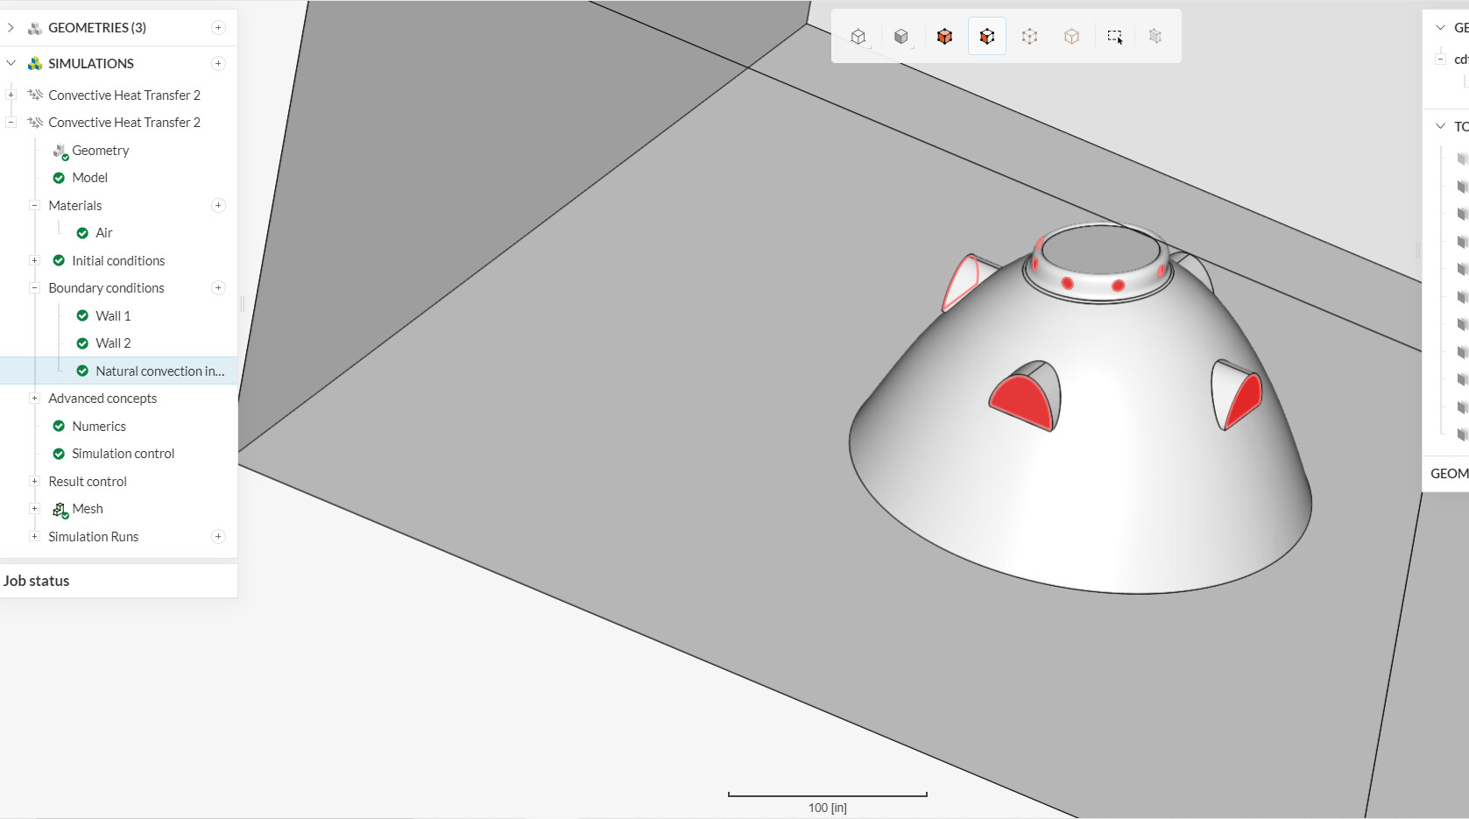Screen dimensions: 1469x819
Task: Collapse the right-side topology section chevron
Action: point(1440,126)
